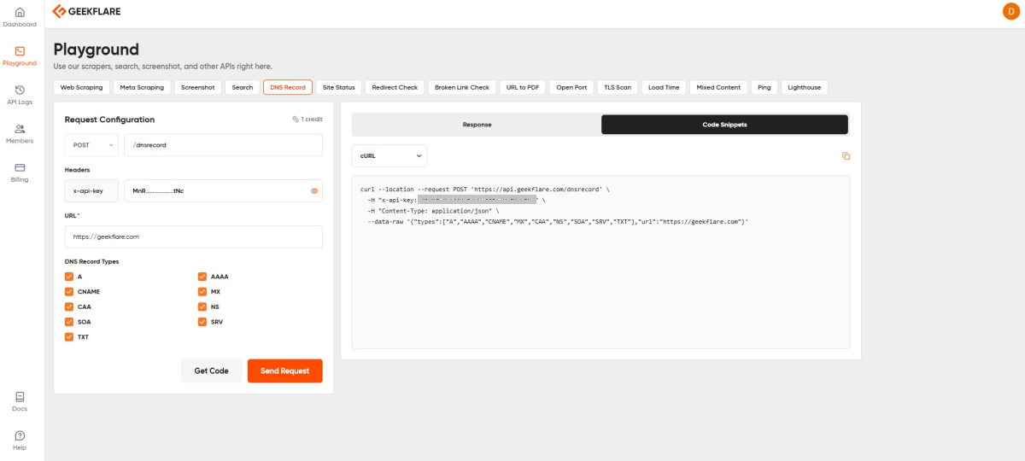This screenshot has width=1025, height=461.
Task: Show the Code Snippets panel
Action: [x=724, y=125]
